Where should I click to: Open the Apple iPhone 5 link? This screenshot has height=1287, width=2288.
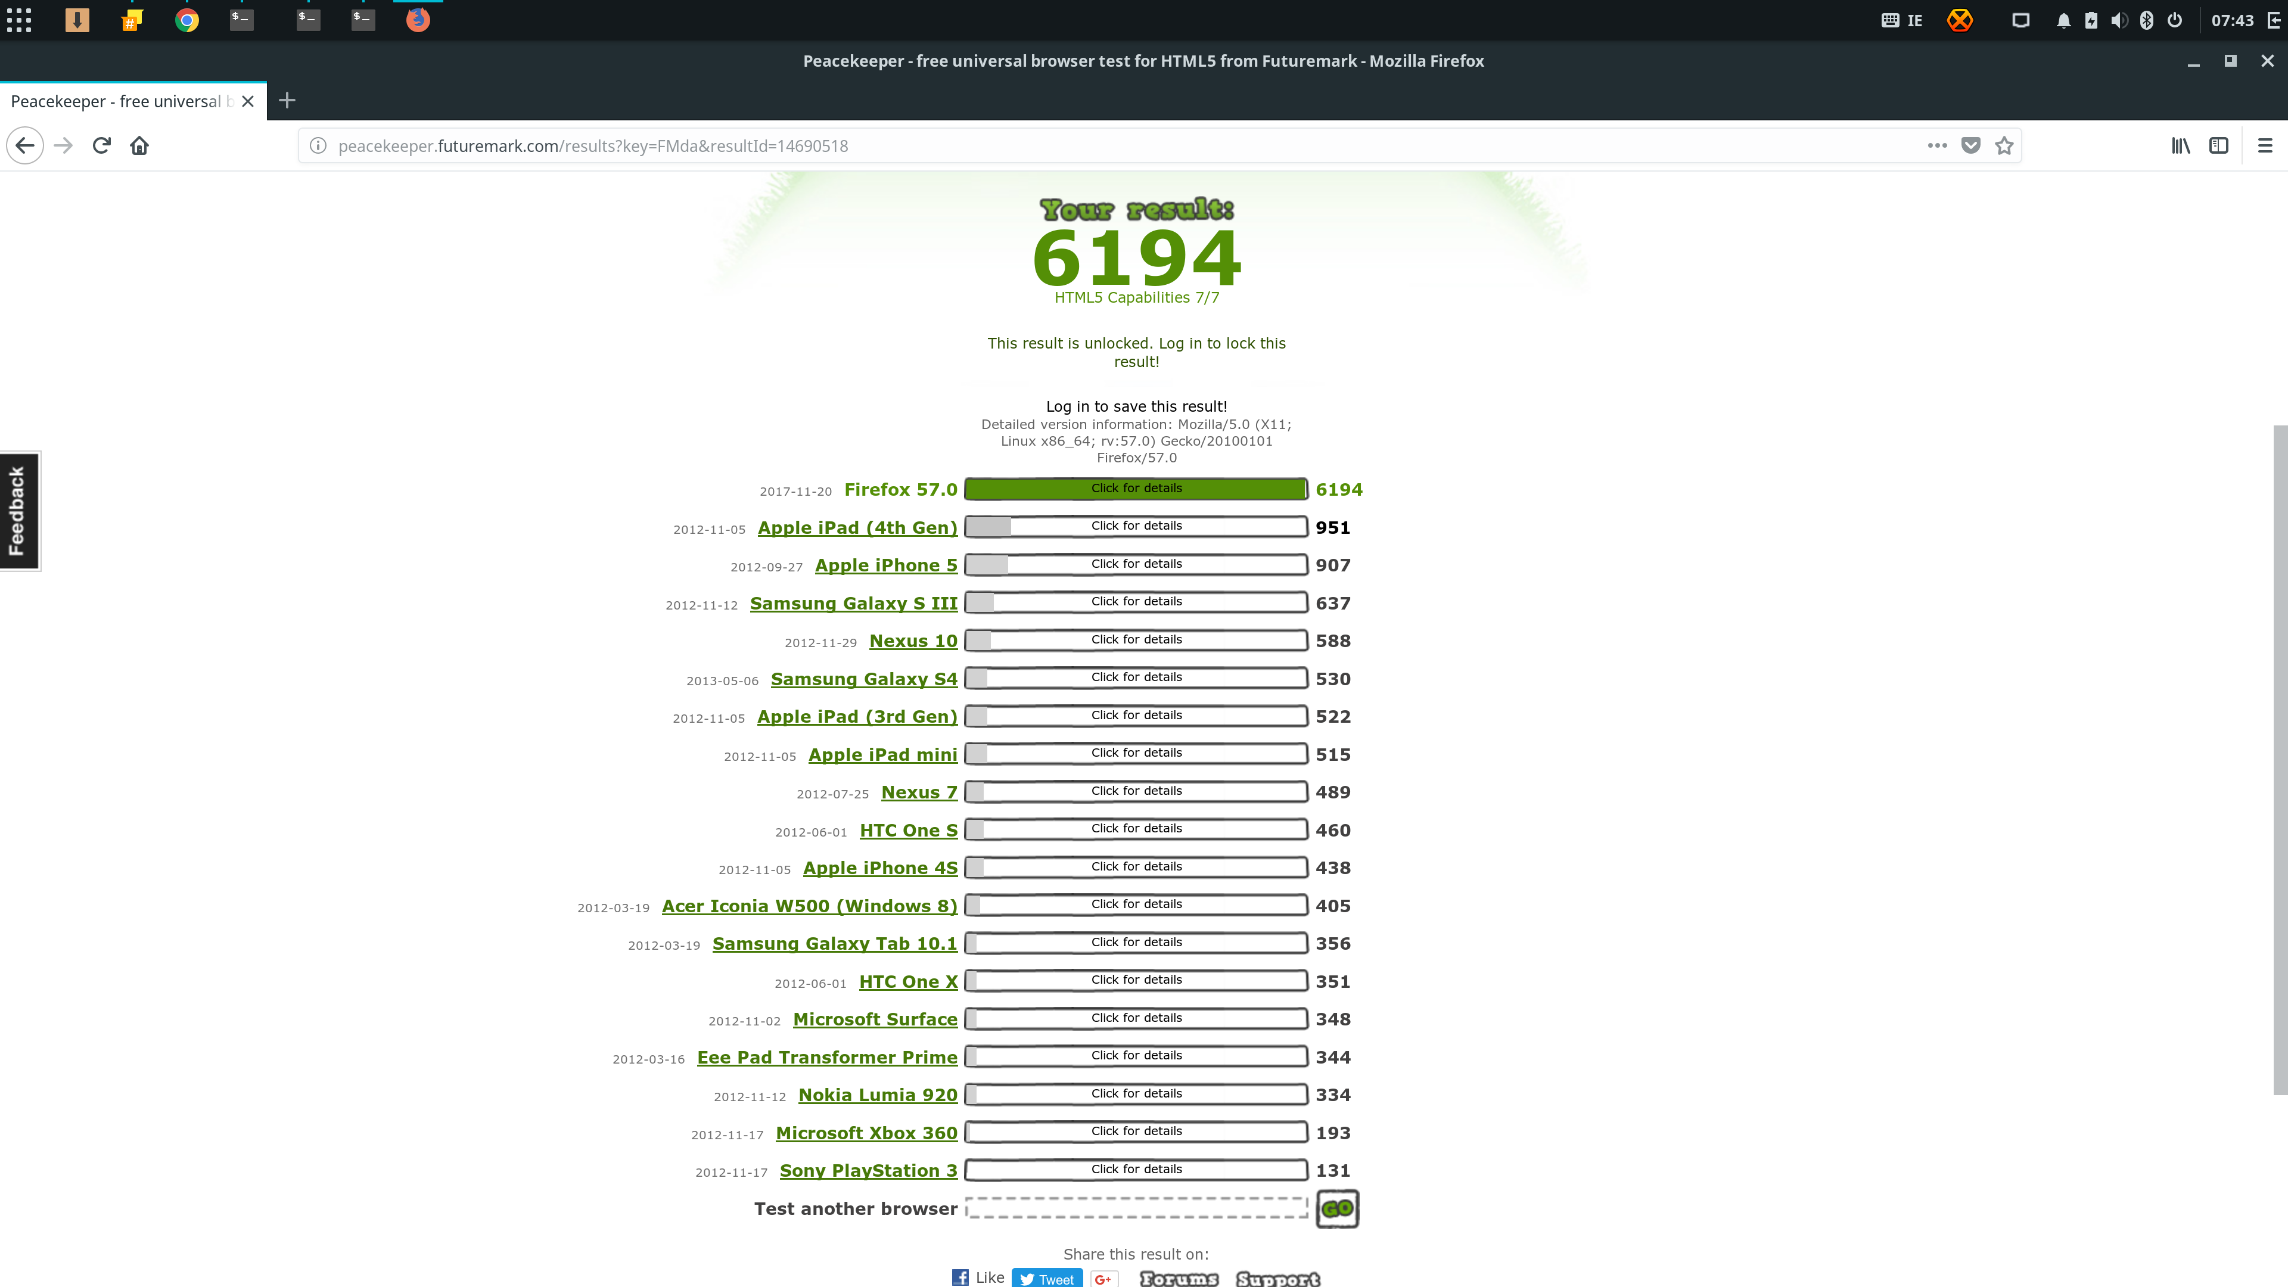click(885, 566)
